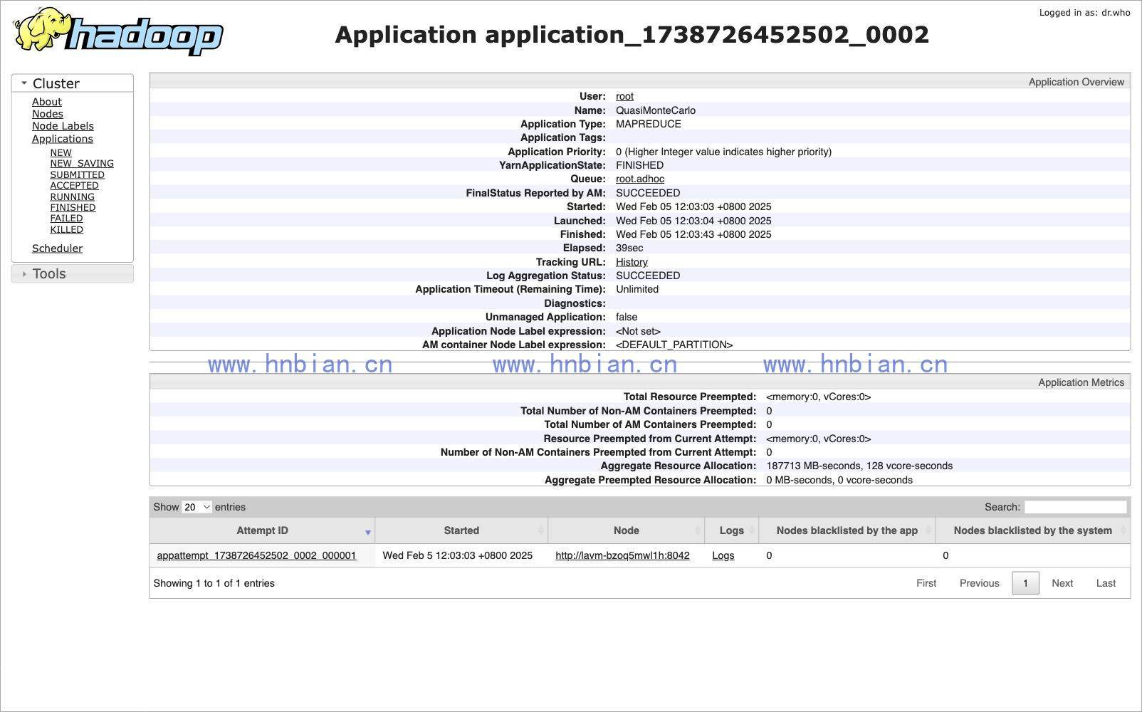1142x712 pixels.
Task: Click the QuasiMonteCarlo application name
Action: pos(656,110)
